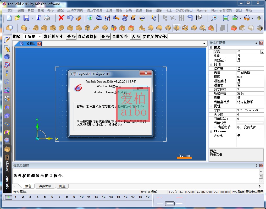Collapse the 屏幕 section in the status config panel

click(x=211, y=47)
